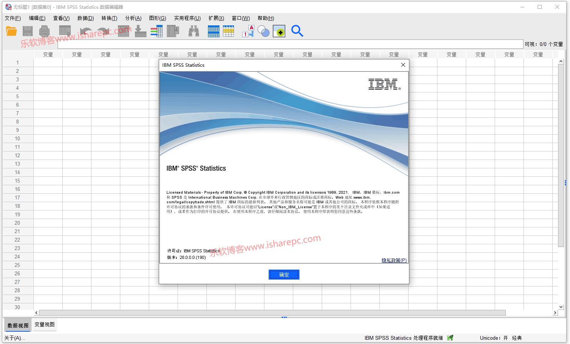
Task: Open the Variables info icon with colored bars
Action: pyautogui.click(x=156, y=31)
